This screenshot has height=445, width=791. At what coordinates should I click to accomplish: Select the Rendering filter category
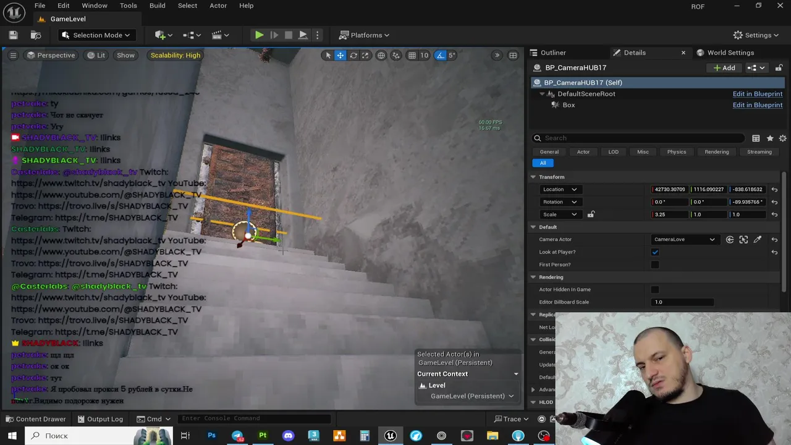coord(717,152)
